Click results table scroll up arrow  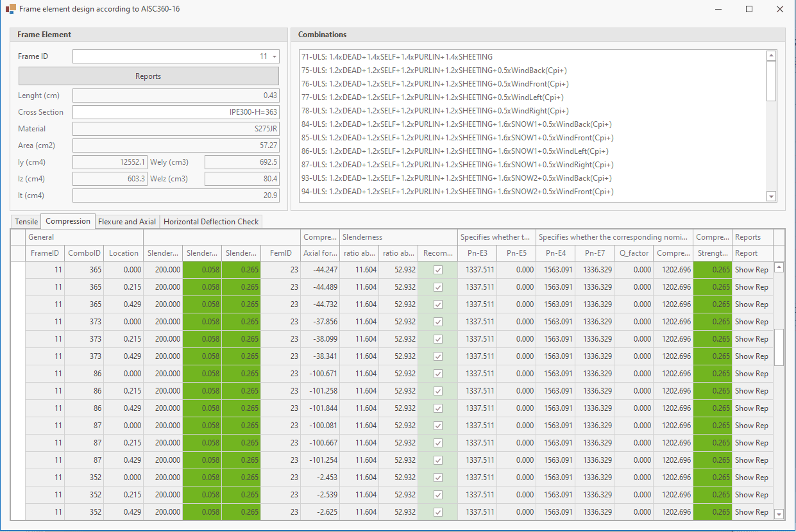coord(779,267)
